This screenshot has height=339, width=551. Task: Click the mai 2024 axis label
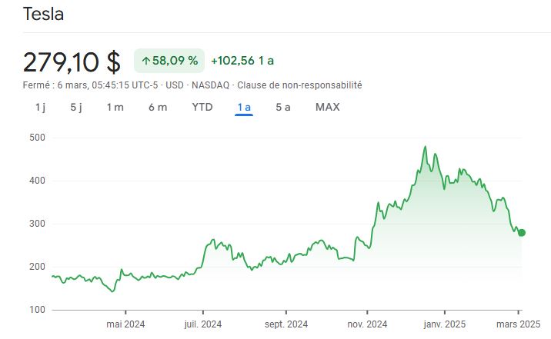point(125,324)
